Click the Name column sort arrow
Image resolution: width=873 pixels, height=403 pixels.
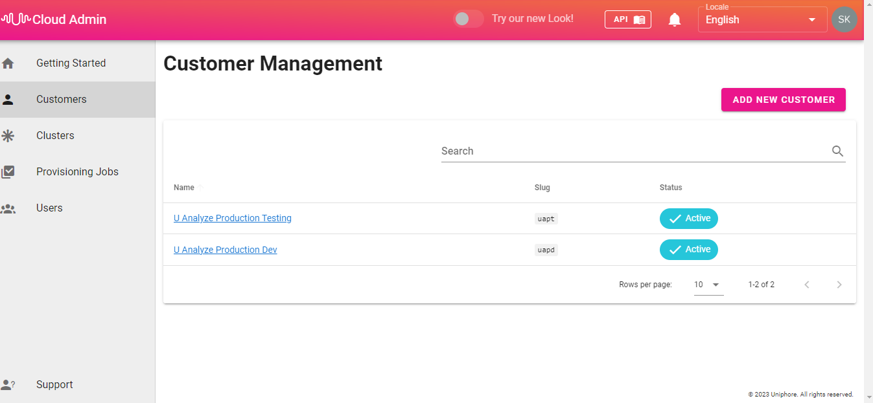pos(200,188)
